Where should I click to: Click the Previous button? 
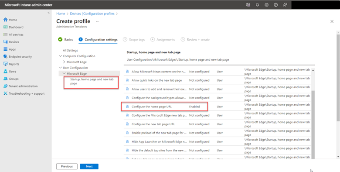(67, 166)
